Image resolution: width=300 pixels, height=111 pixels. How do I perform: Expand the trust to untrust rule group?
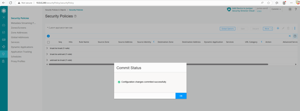pyautogui.click(x=47, y=54)
